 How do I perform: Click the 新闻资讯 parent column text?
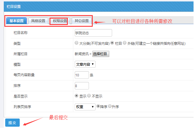(83, 54)
